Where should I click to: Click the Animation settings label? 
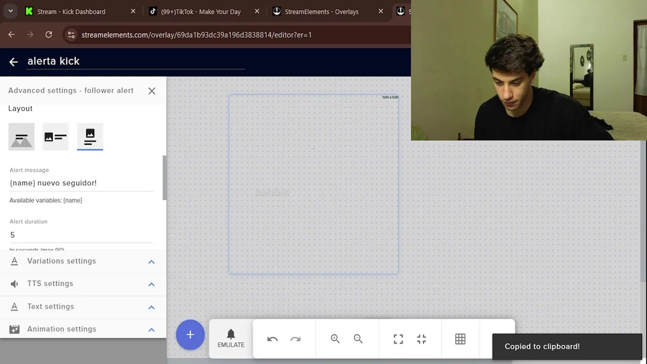pos(62,329)
